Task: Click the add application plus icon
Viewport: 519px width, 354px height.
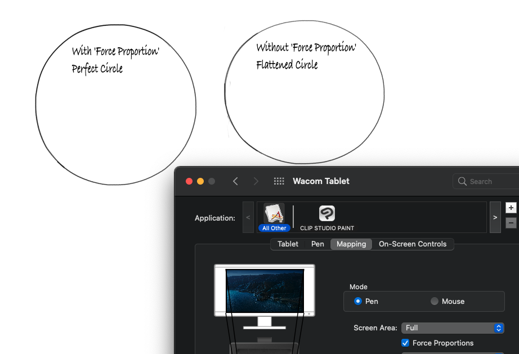Action: pos(511,207)
